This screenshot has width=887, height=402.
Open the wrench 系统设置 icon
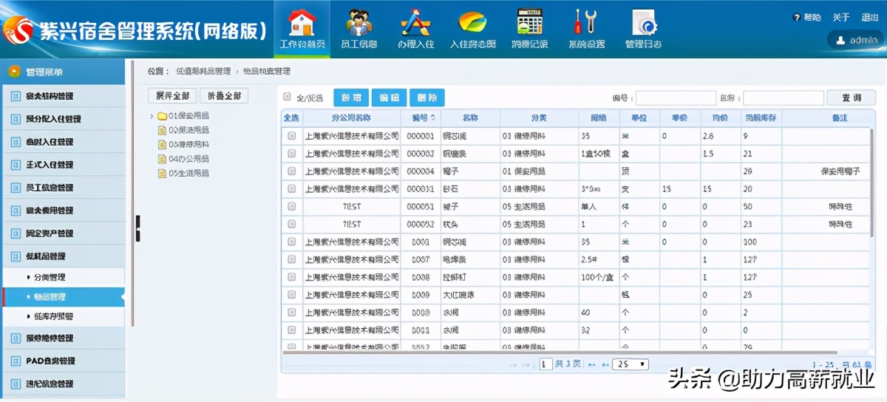coord(586,22)
